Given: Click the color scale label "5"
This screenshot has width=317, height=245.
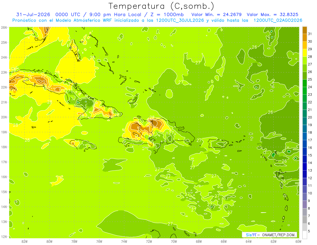Looking at the screenshot, I should pyautogui.click(x=309, y=231).
